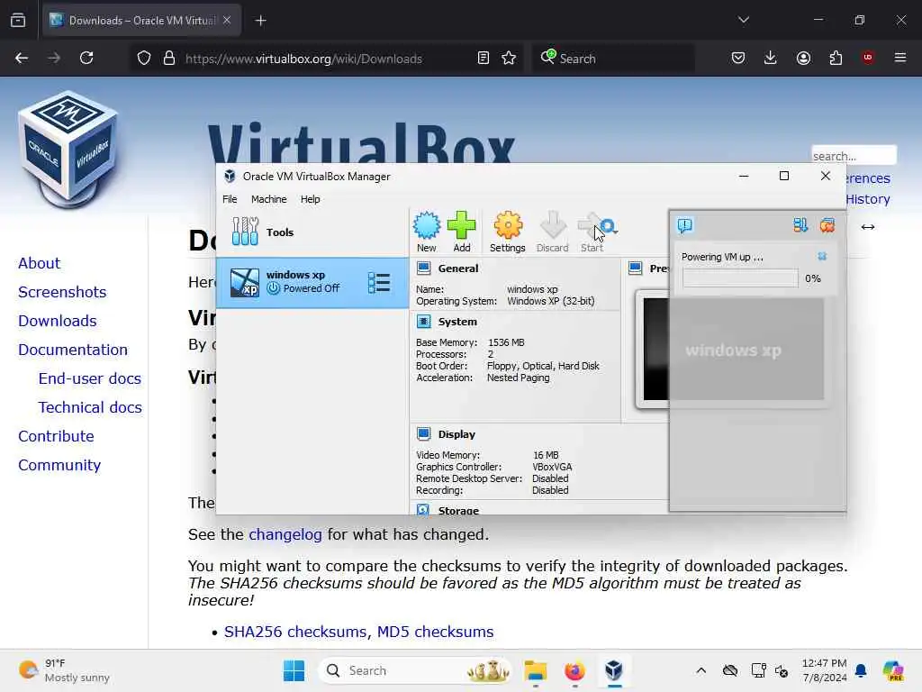Image resolution: width=922 pixels, height=692 pixels.
Task: Open the Community sidebar link
Action: point(59,465)
